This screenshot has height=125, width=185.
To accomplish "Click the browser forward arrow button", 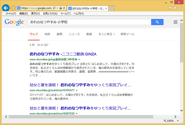I will 13,8.
